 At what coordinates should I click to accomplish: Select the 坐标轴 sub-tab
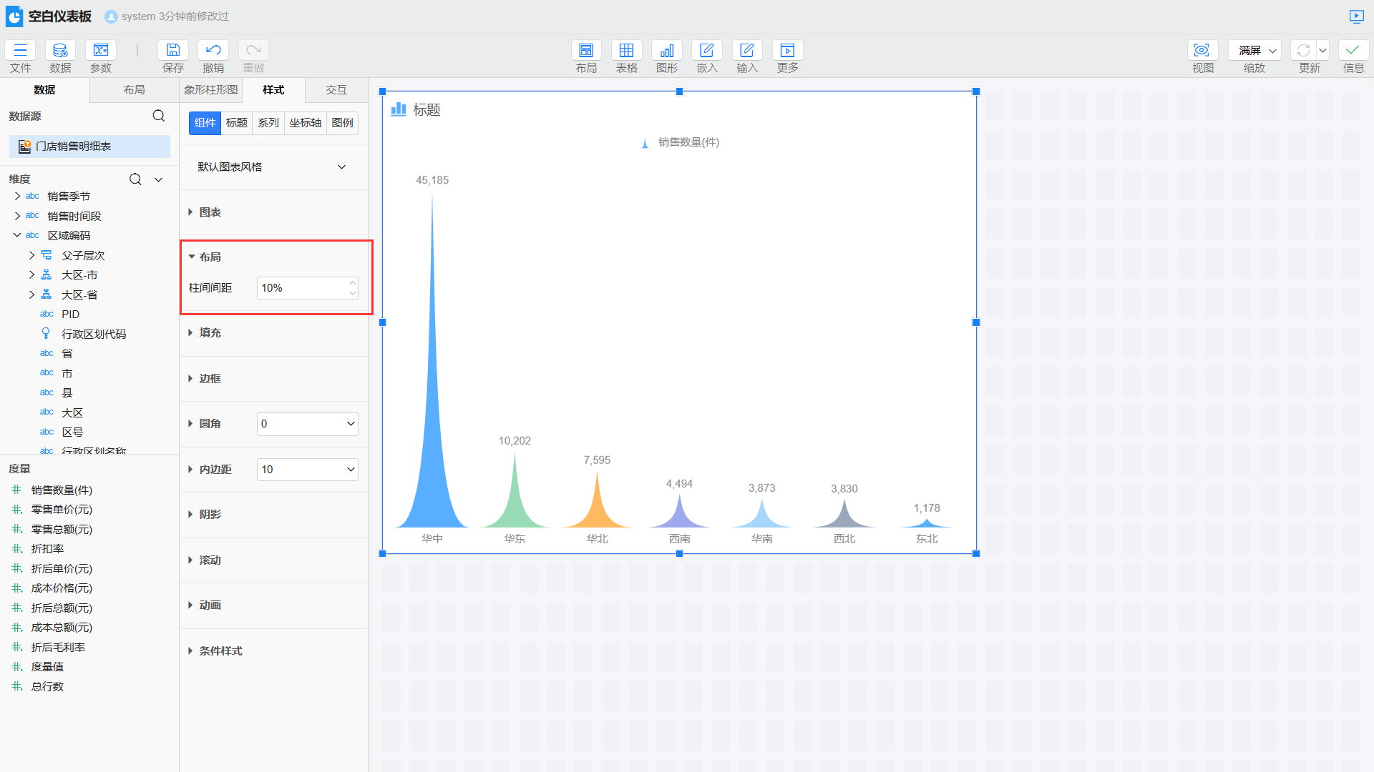pyautogui.click(x=305, y=123)
